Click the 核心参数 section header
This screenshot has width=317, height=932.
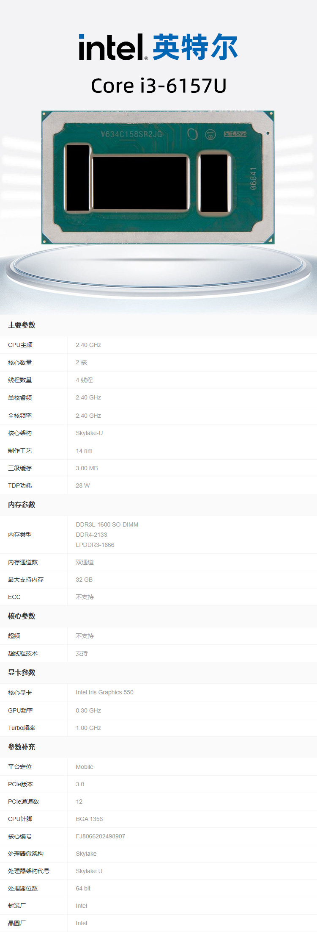(x=22, y=616)
